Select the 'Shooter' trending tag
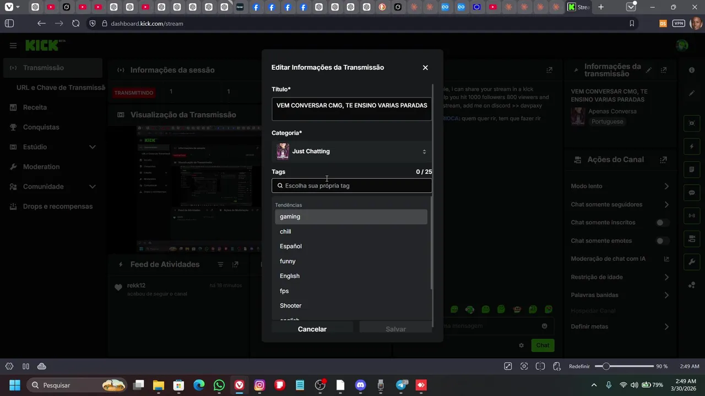This screenshot has width=705, height=396. [351, 306]
